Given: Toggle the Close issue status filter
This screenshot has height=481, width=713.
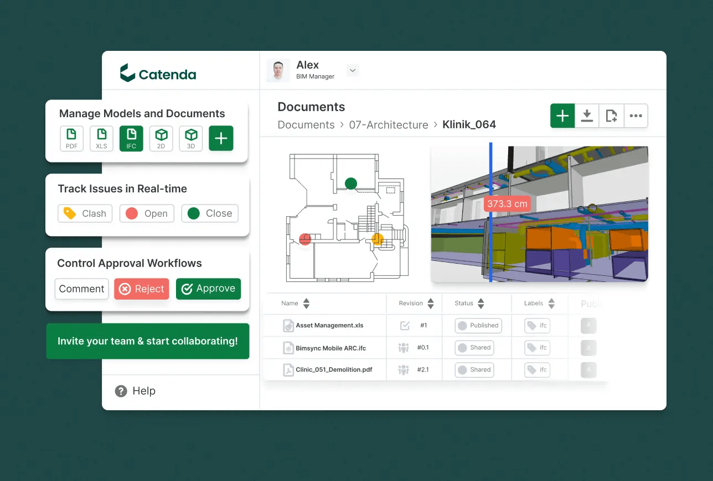Looking at the screenshot, I should [x=210, y=213].
